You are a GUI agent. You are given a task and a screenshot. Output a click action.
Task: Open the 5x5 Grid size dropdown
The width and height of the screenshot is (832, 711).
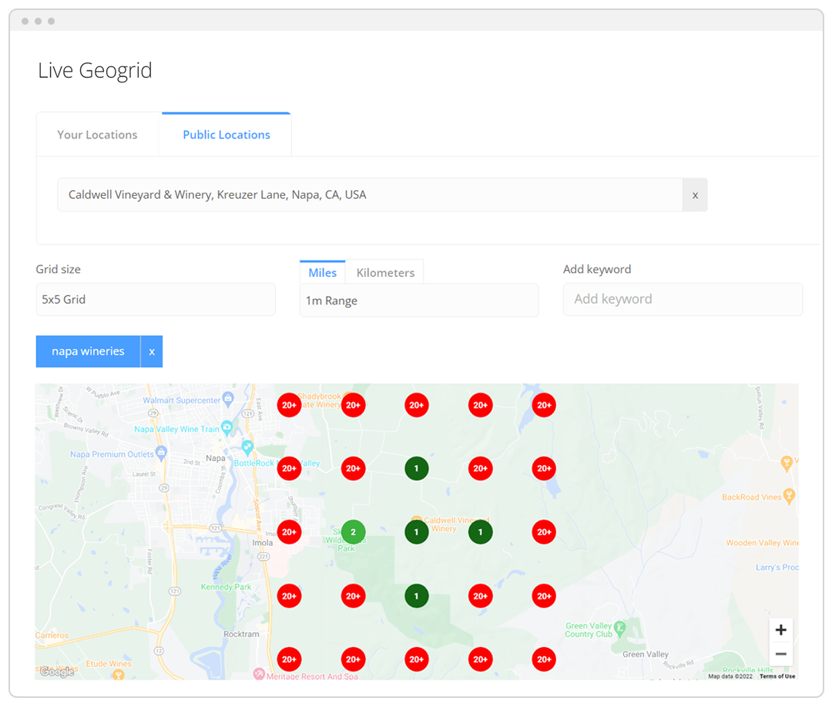click(x=156, y=299)
